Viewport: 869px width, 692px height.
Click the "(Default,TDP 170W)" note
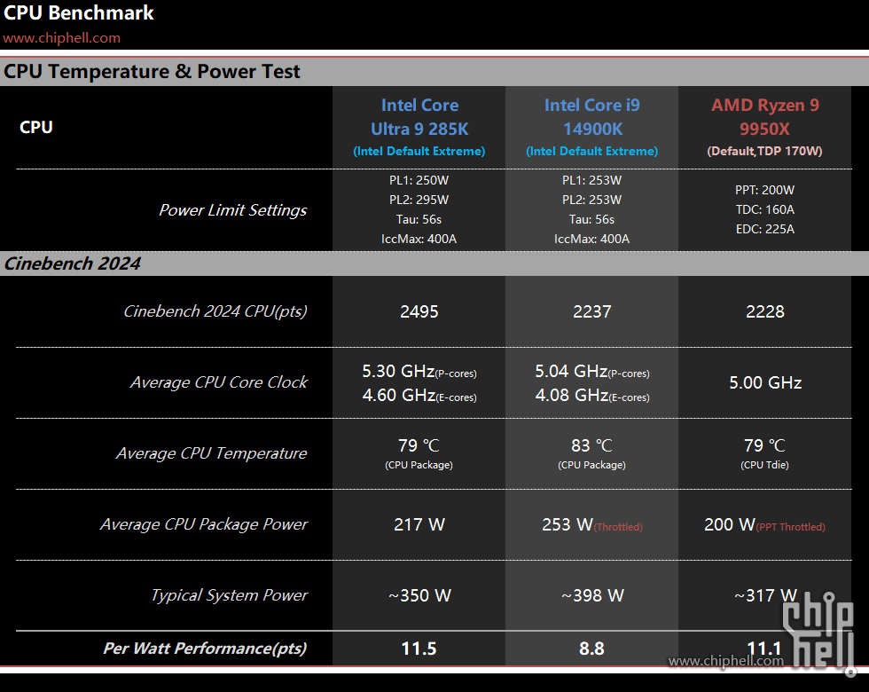click(x=764, y=151)
